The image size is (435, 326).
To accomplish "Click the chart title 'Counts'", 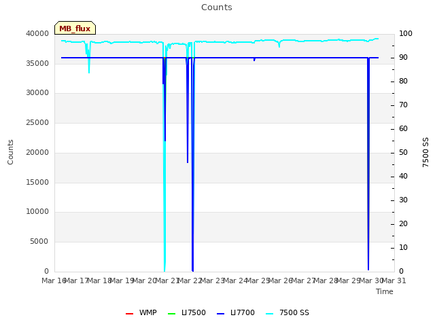I will pos(217,7).
